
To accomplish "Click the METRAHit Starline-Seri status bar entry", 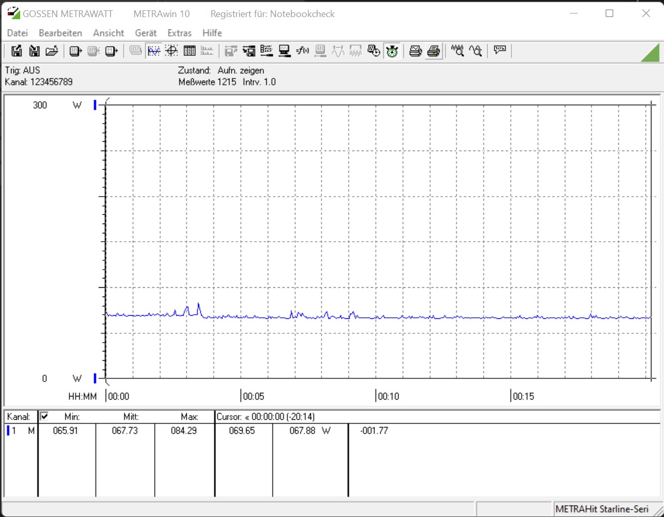I will 602,509.
